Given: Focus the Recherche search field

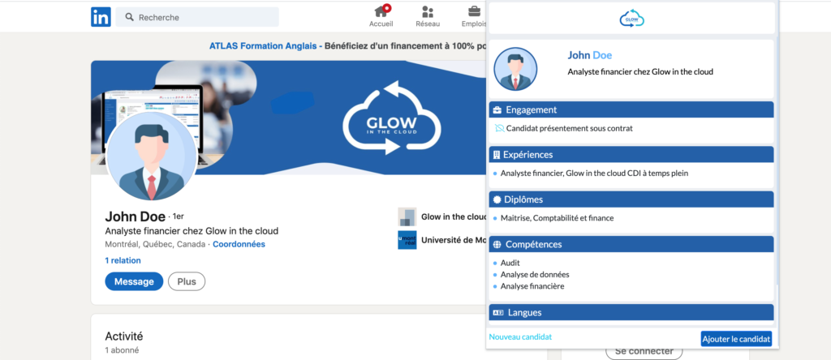Looking at the screenshot, I should tap(197, 17).
